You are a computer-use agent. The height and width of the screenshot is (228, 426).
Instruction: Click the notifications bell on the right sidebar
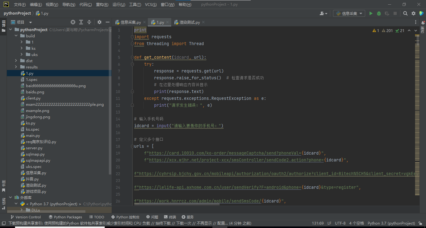point(423,23)
